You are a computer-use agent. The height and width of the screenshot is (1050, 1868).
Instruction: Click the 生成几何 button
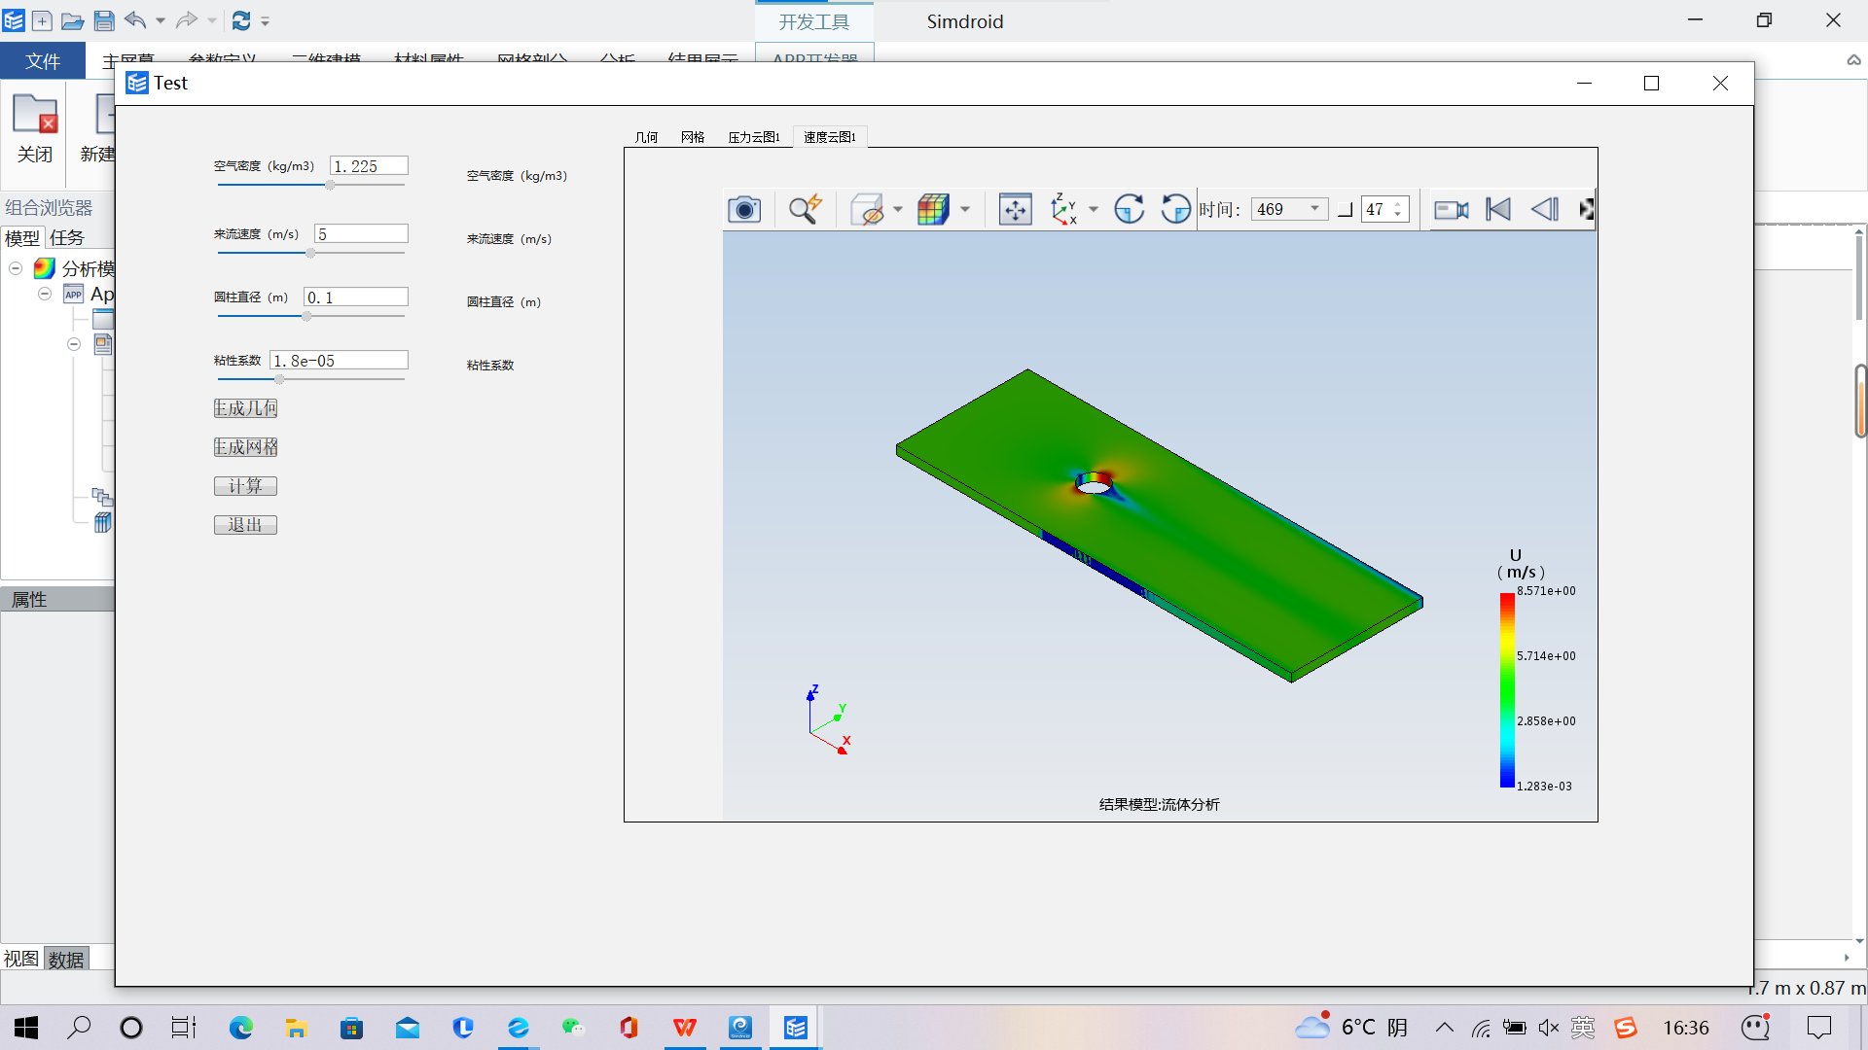pyautogui.click(x=245, y=408)
